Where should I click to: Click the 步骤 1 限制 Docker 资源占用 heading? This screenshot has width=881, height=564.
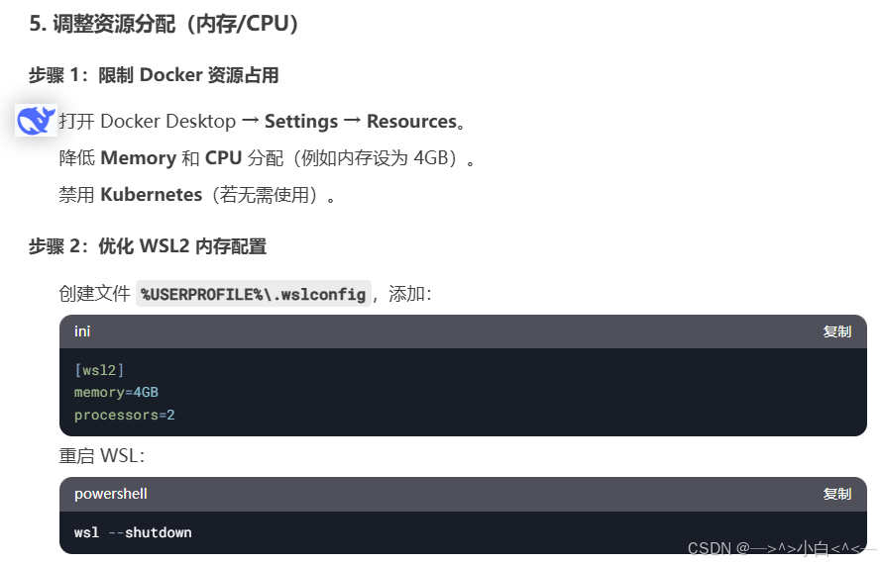(x=154, y=74)
